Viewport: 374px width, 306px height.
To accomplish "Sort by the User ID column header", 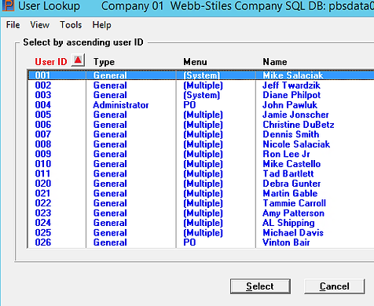I will [51, 62].
